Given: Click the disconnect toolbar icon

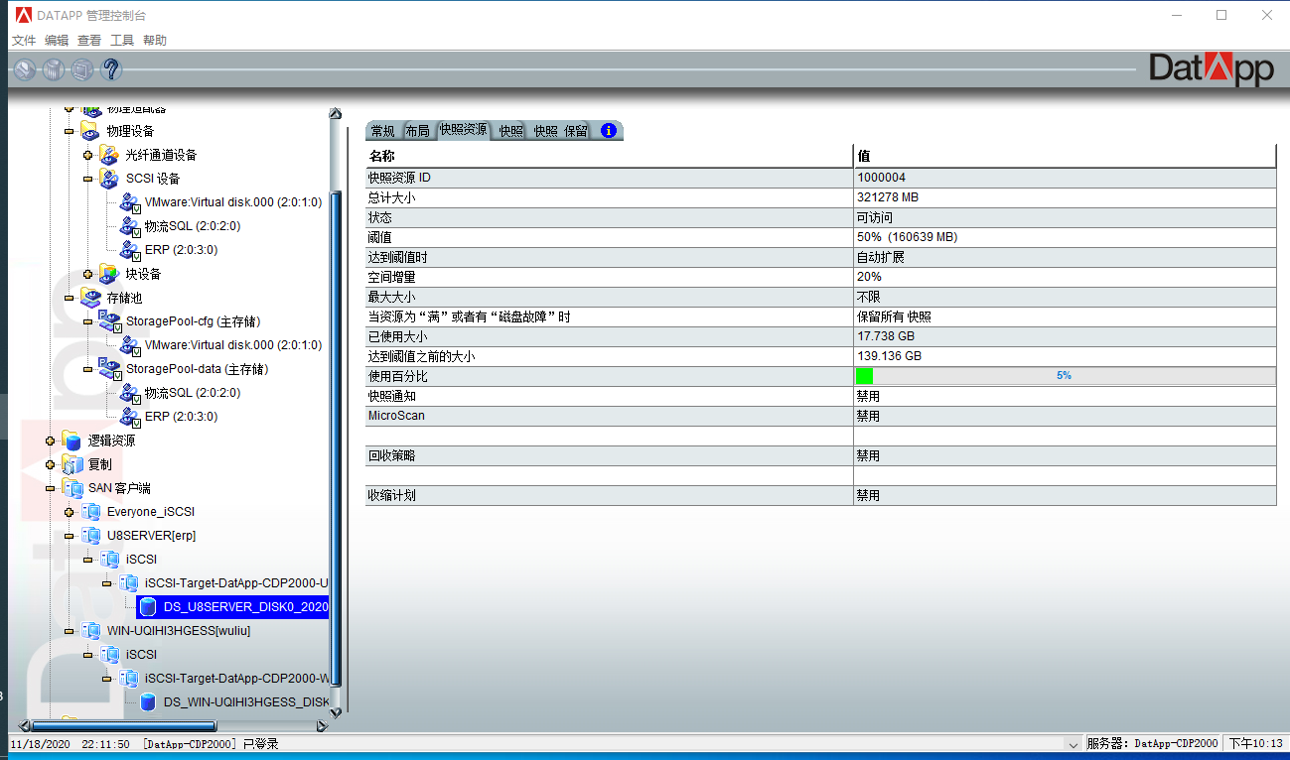Looking at the screenshot, I should coord(25,69).
